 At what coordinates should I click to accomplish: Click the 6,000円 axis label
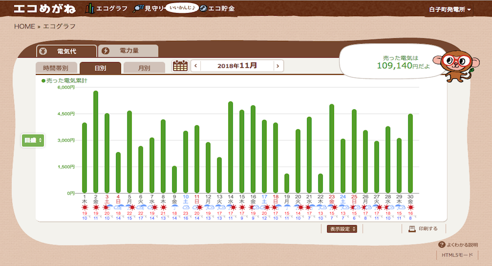click(x=66, y=87)
